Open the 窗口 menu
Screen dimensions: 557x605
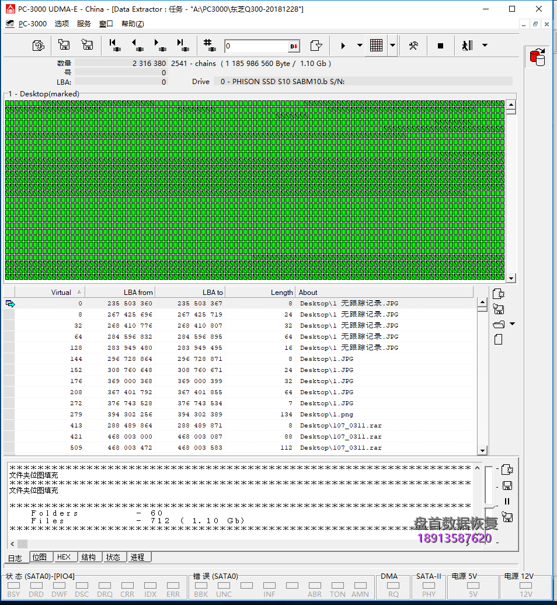pos(106,23)
